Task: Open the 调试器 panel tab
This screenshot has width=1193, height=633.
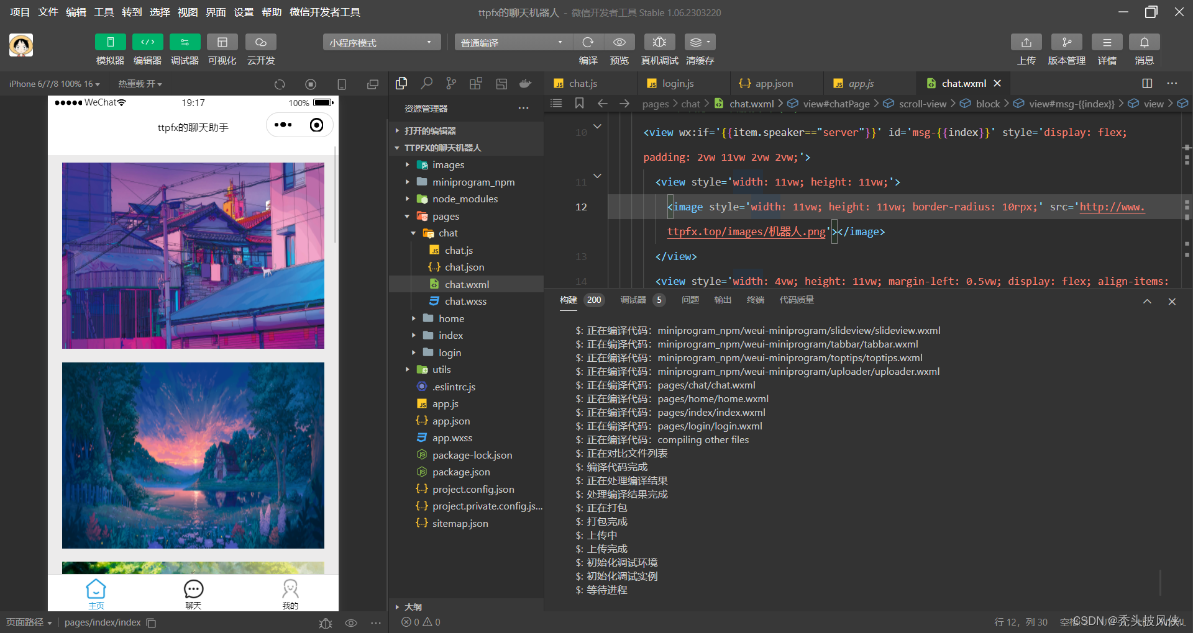Action: click(x=633, y=300)
